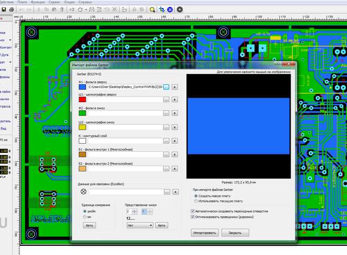Click the red Ш1 layer color swatch
Image resolution: width=347 pixels, height=255 pixels.
[82, 100]
